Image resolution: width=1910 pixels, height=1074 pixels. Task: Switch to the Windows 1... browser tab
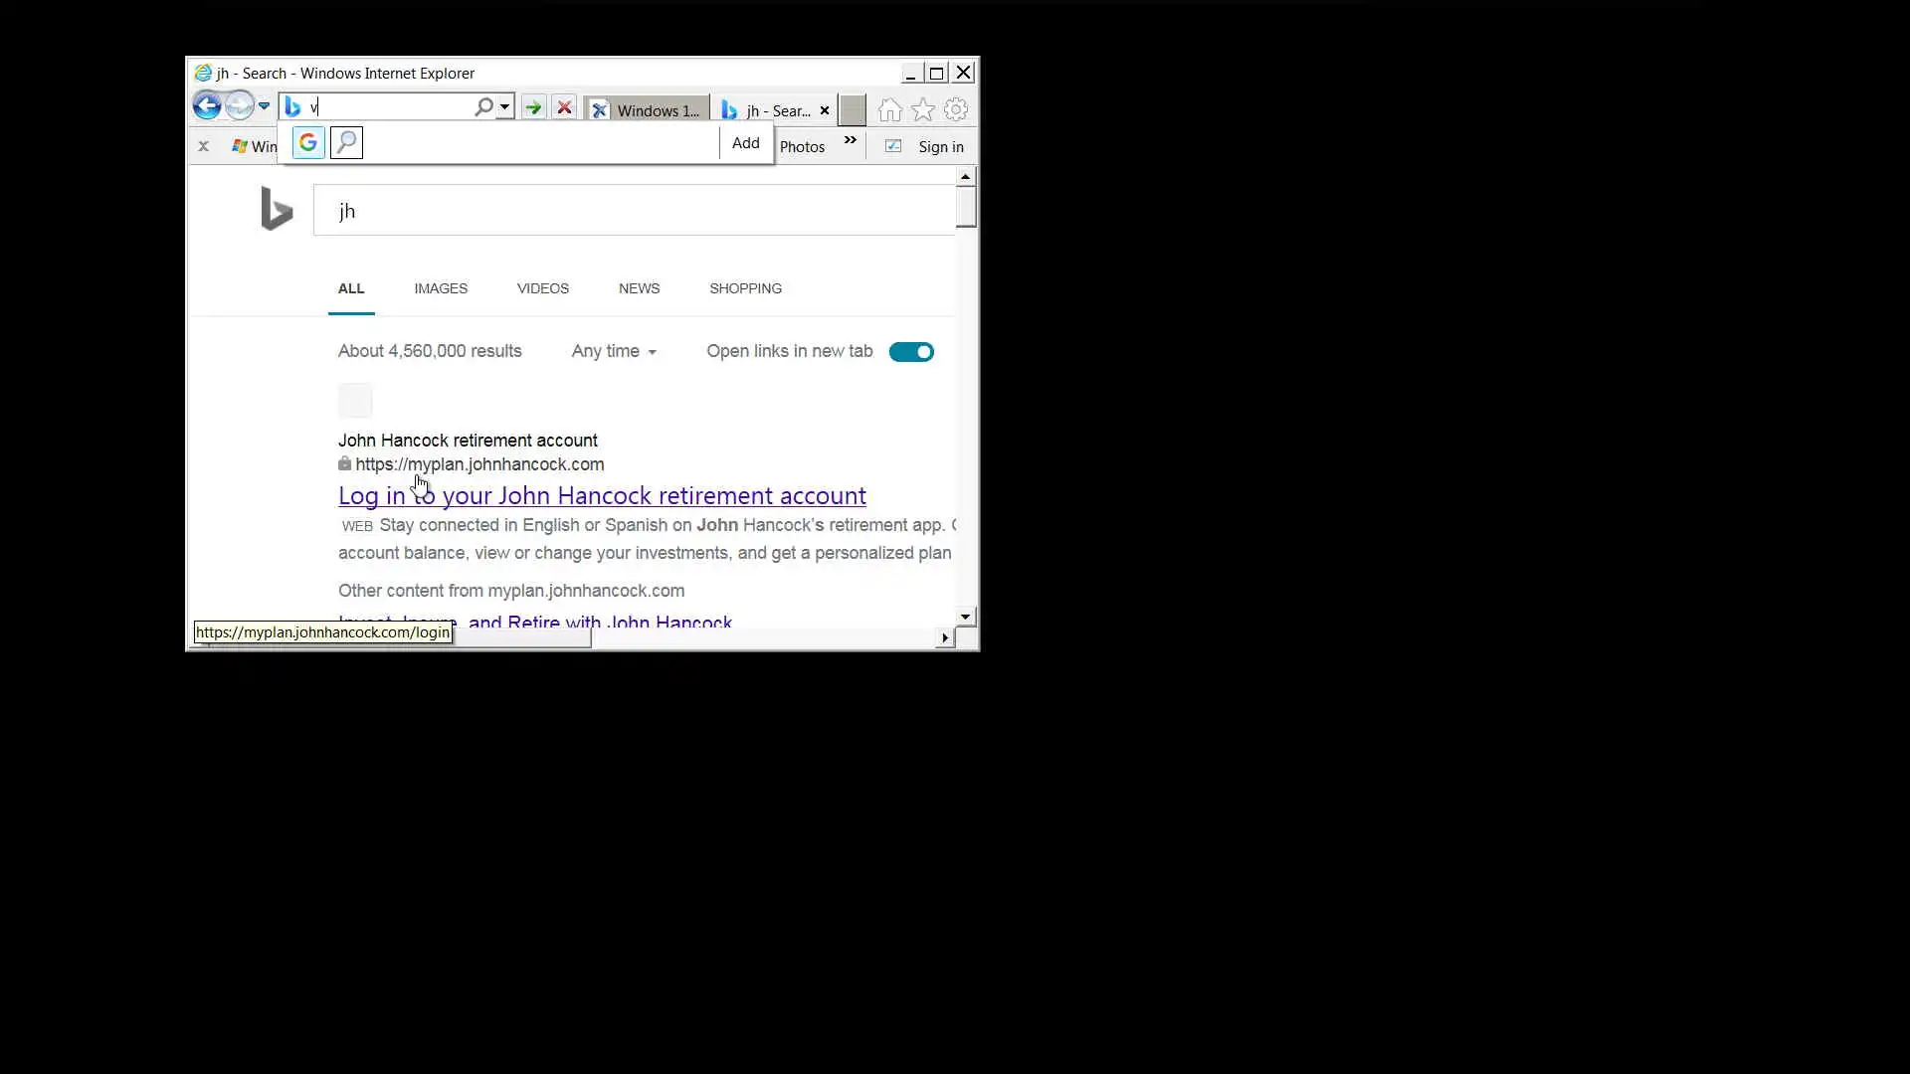(649, 110)
